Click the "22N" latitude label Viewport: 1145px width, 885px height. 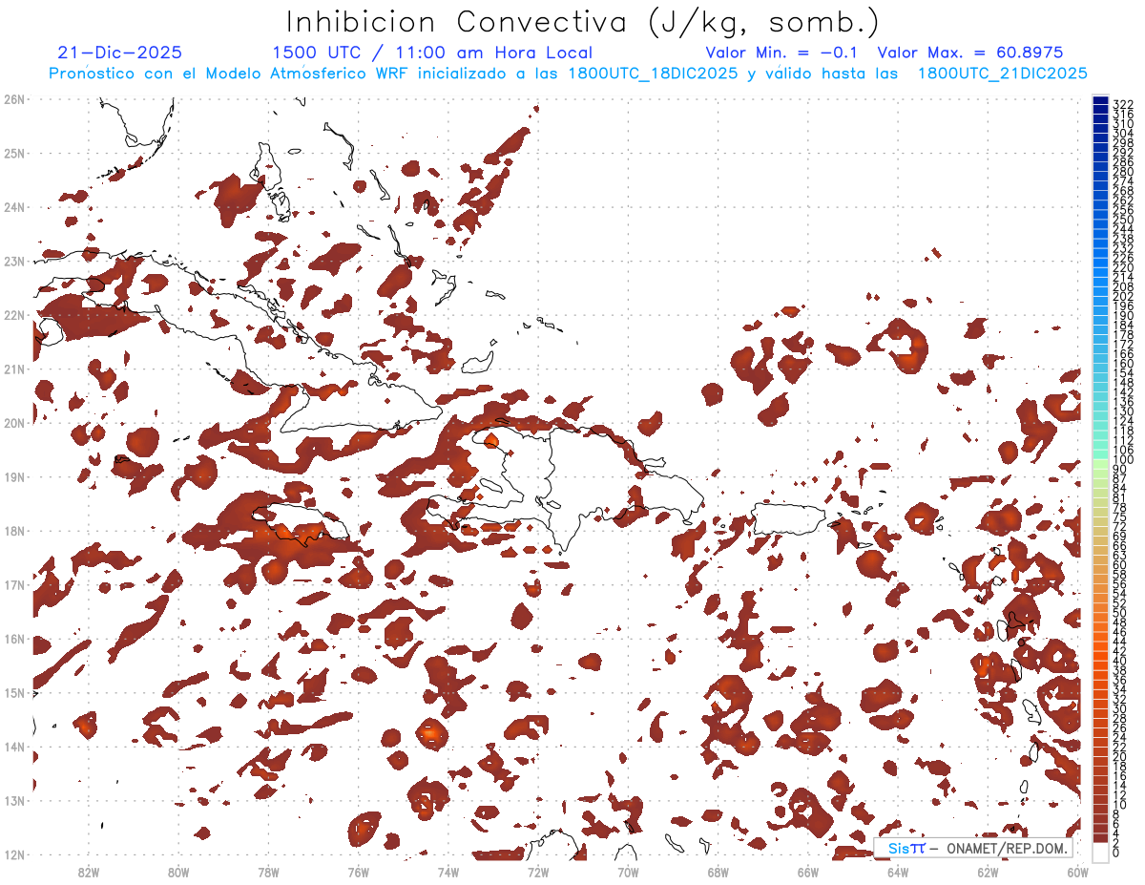point(14,315)
